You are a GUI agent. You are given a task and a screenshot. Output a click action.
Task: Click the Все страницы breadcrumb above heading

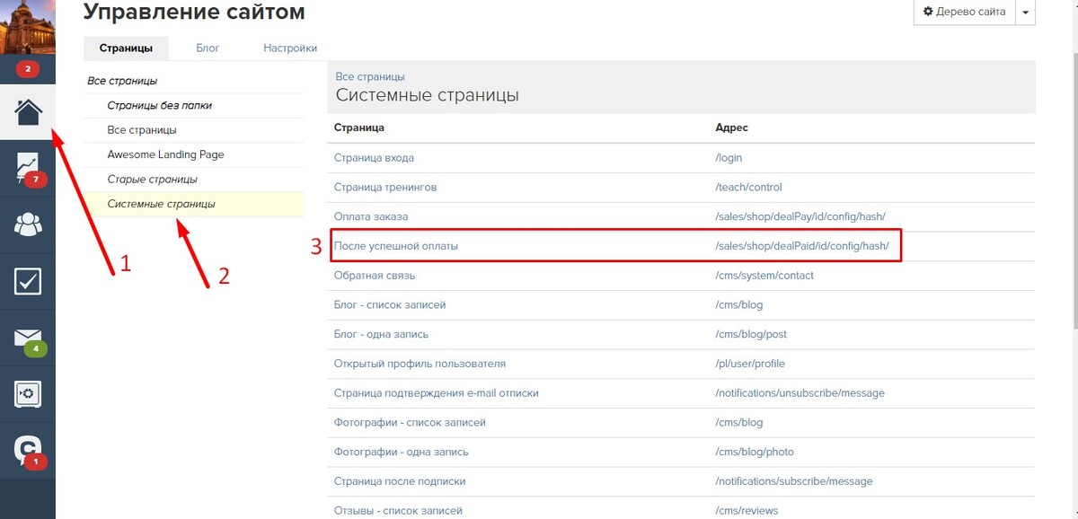pyautogui.click(x=370, y=77)
